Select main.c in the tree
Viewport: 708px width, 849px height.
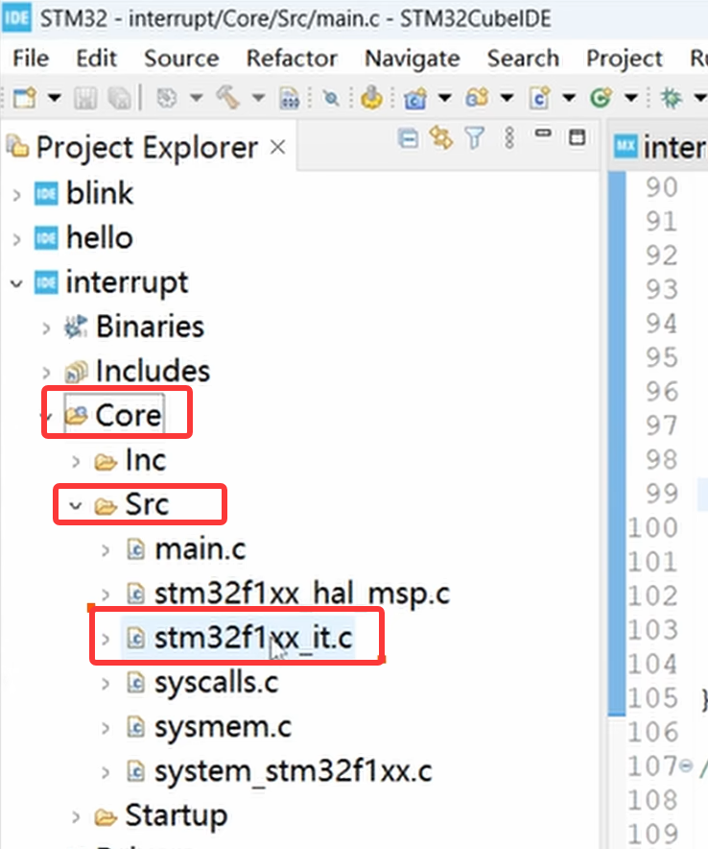(x=201, y=549)
